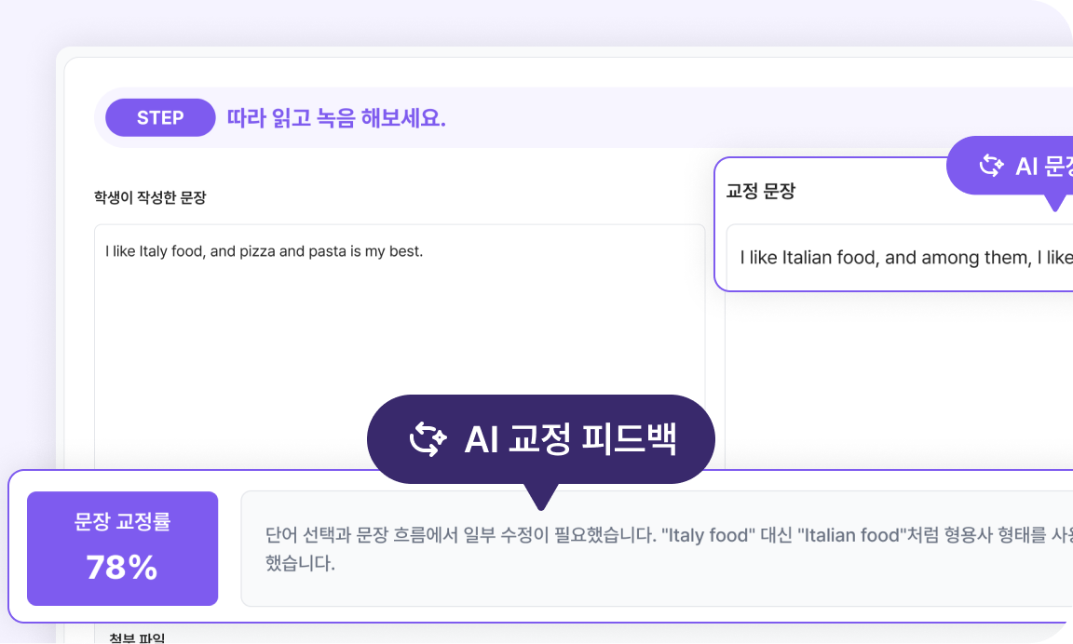Click the 78% correction rate value
This screenshot has width=1073, height=644.
(x=122, y=567)
